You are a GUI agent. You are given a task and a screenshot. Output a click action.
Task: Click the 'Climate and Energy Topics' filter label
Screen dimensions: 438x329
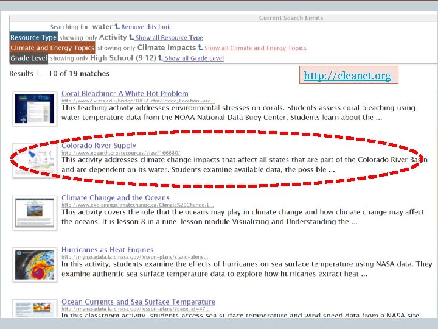point(52,48)
